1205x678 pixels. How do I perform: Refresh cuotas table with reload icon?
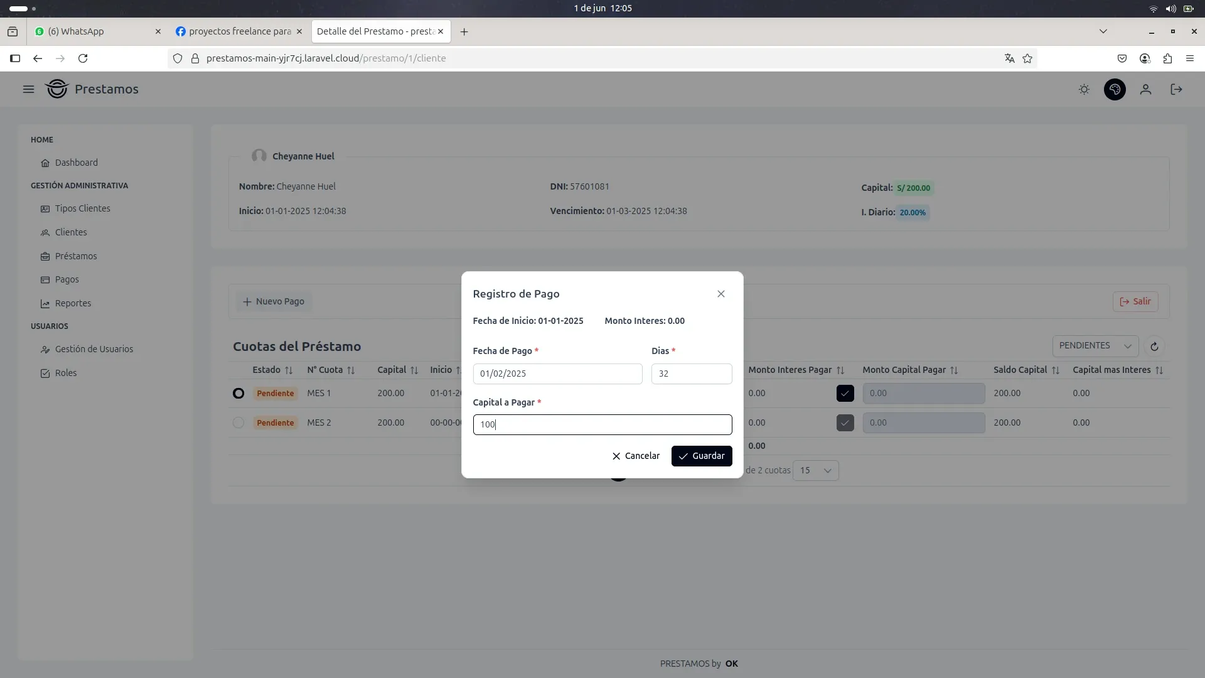point(1154,347)
